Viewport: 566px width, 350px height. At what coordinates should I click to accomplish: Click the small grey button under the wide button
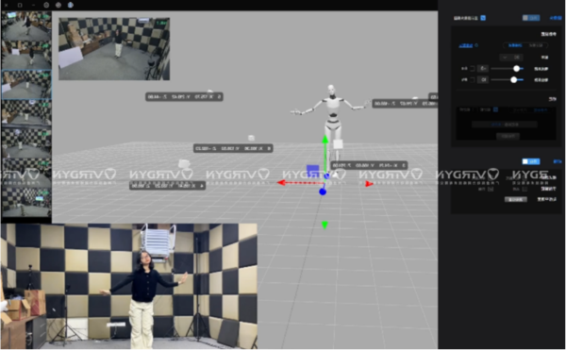(x=508, y=136)
